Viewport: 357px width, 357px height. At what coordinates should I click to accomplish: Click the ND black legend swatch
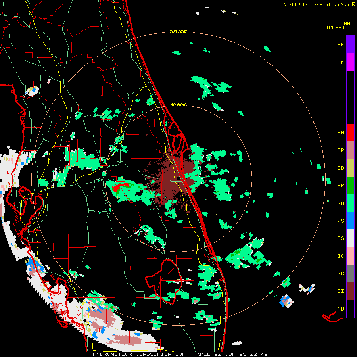click(x=350, y=309)
